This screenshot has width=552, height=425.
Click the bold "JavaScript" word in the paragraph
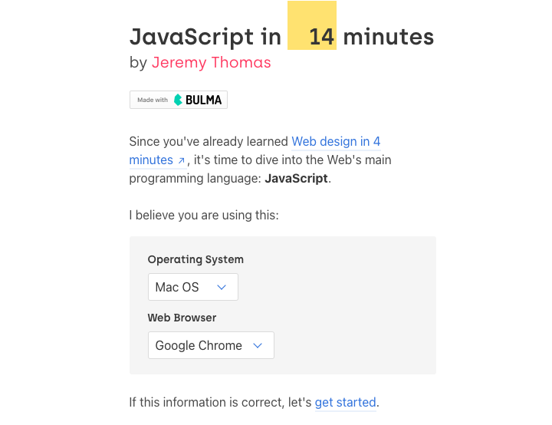pyautogui.click(x=296, y=179)
